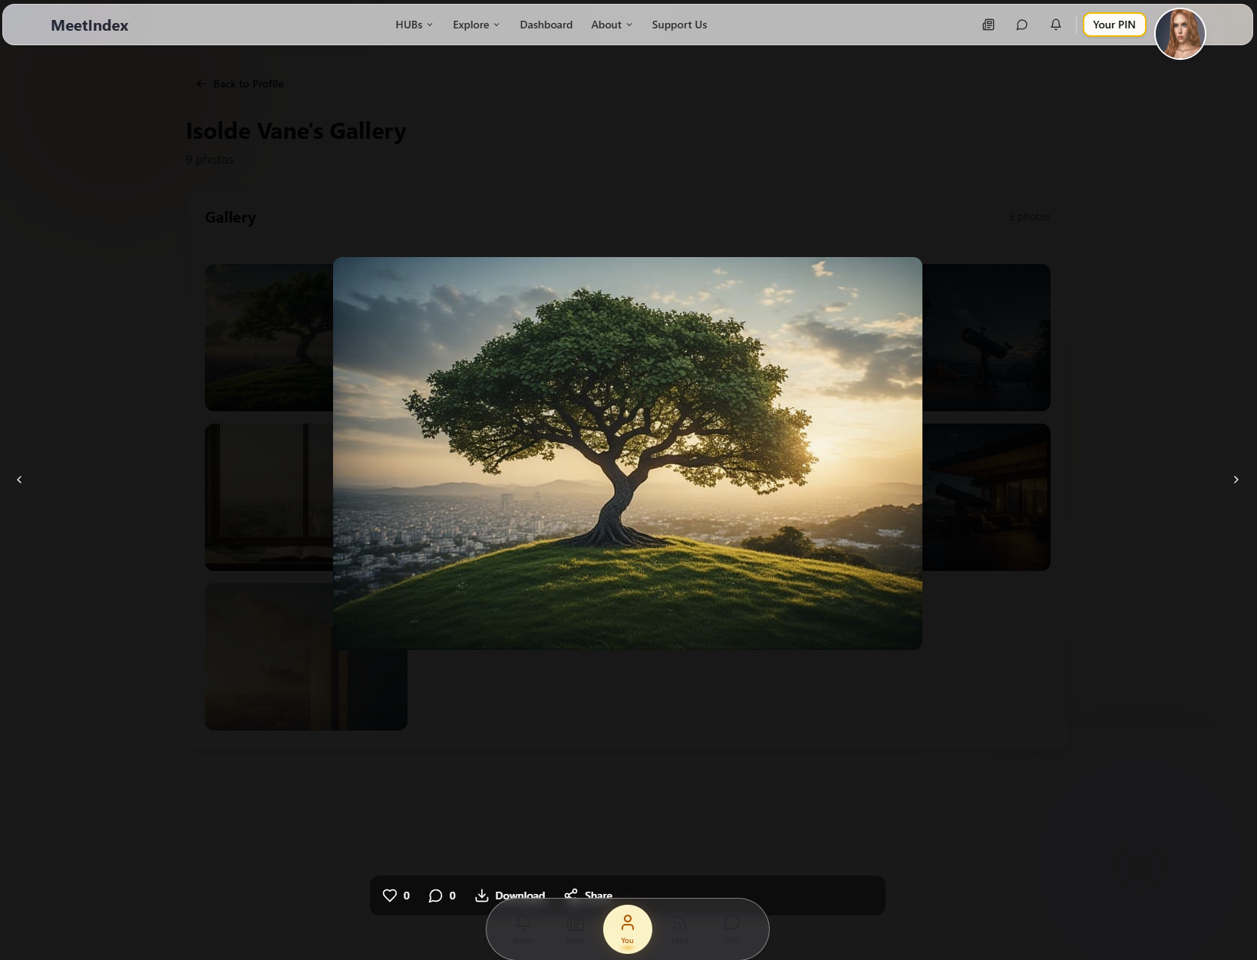Click the MeetIndex logo
1257x960 pixels.
(x=90, y=25)
